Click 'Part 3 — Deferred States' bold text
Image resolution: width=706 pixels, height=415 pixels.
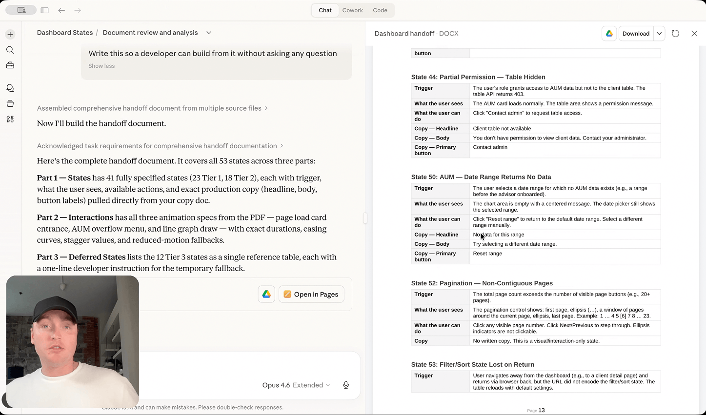[81, 257]
